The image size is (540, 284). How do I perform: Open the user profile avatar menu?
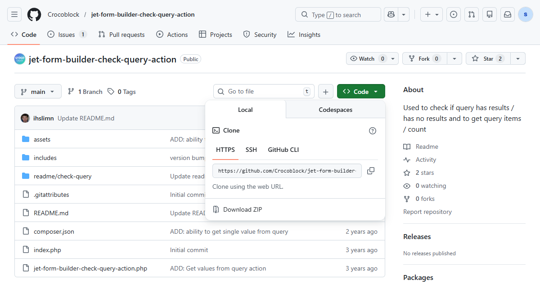tap(526, 14)
